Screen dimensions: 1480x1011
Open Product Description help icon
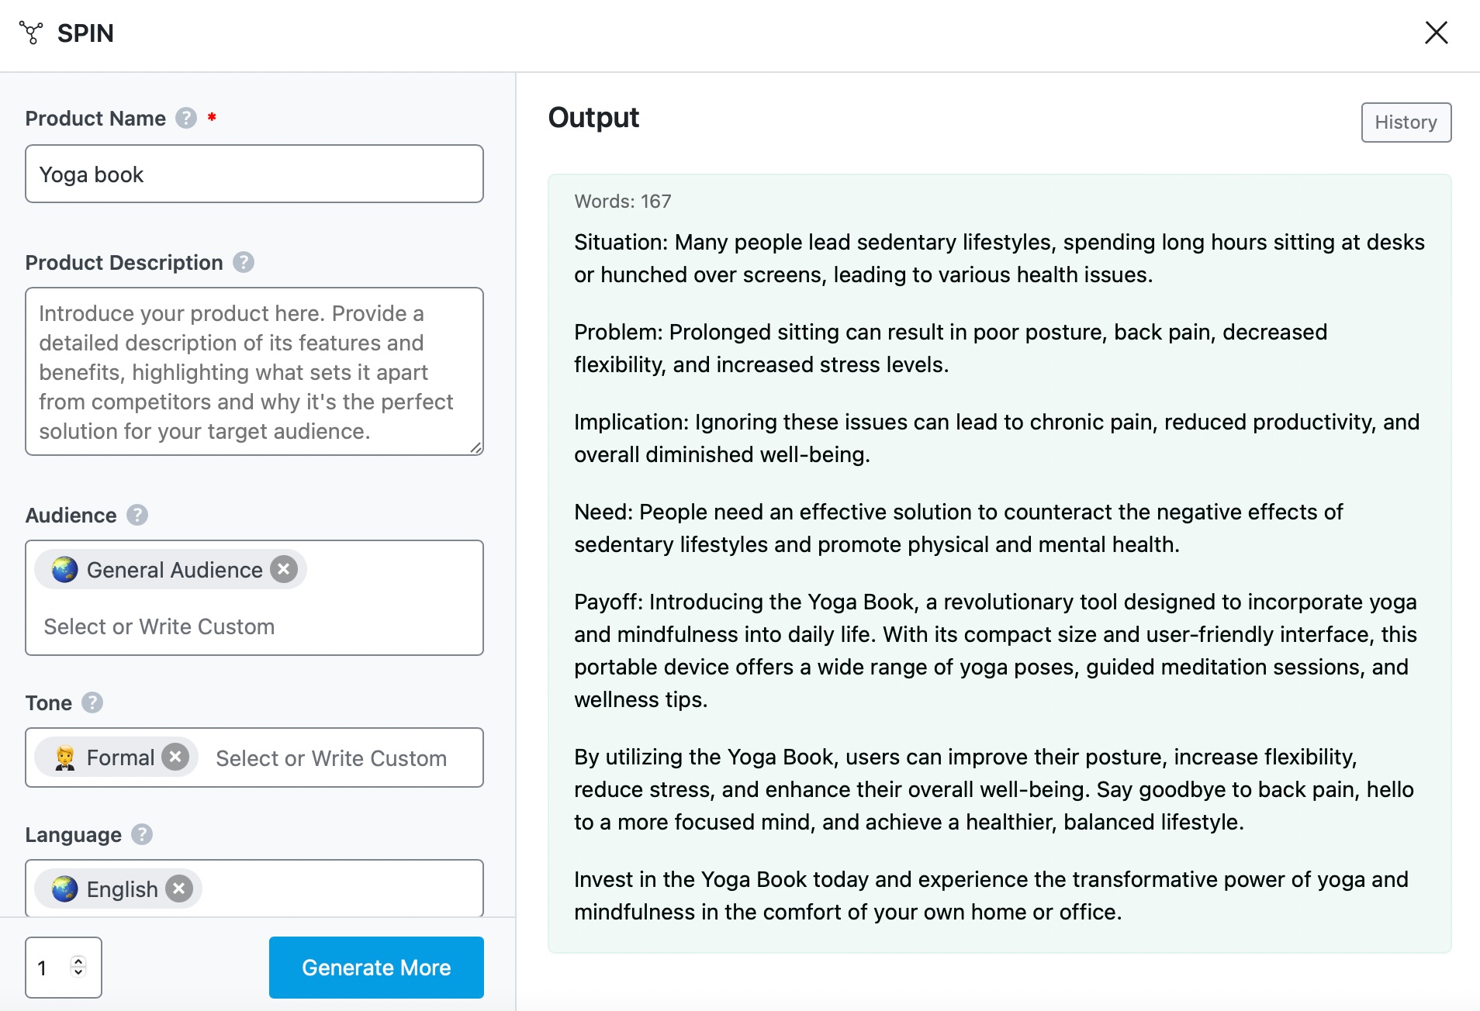[x=244, y=262]
